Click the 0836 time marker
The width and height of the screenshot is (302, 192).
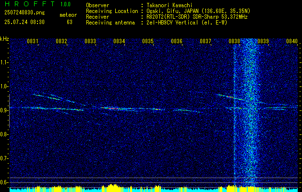[177, 41]
